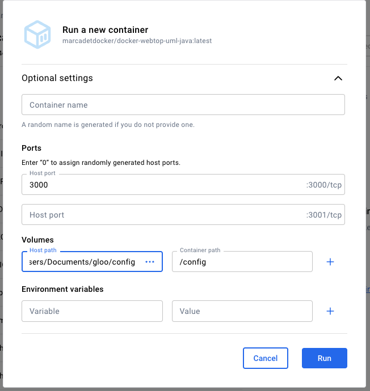Image resolution: width=370 pixels, height=391 pixels.
Task: Add an environment variable with the plus icon
Action: click(x=330, y=311)
